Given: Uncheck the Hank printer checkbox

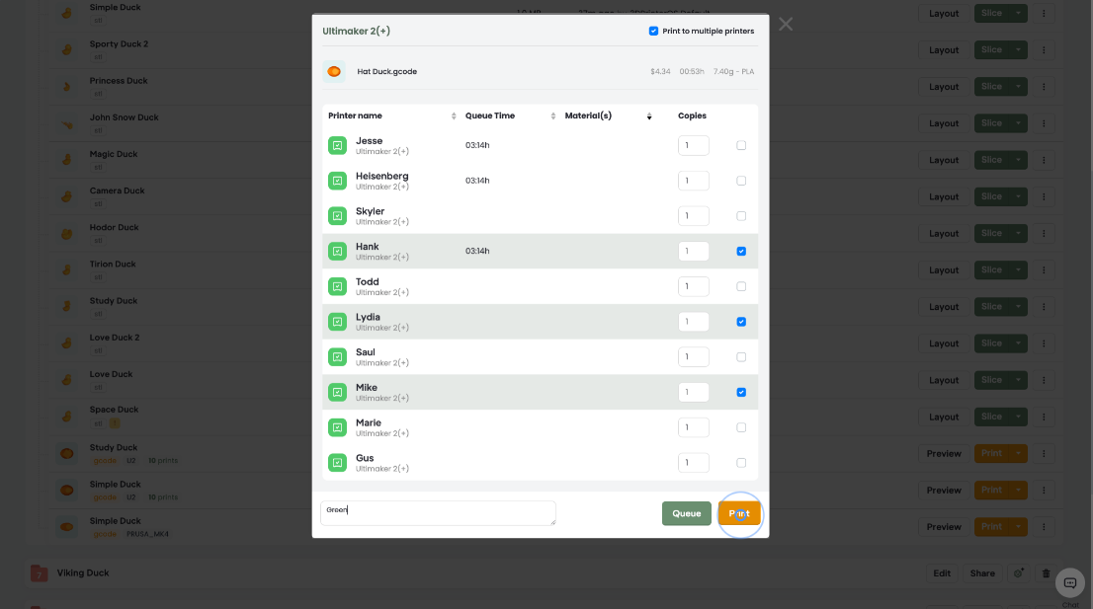Looking at the screenshot, I should click(x=741, y=252).
